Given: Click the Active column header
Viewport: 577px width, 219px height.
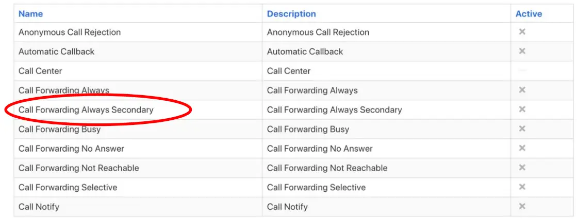Looking at the screenshot, I should click(529, 14).
